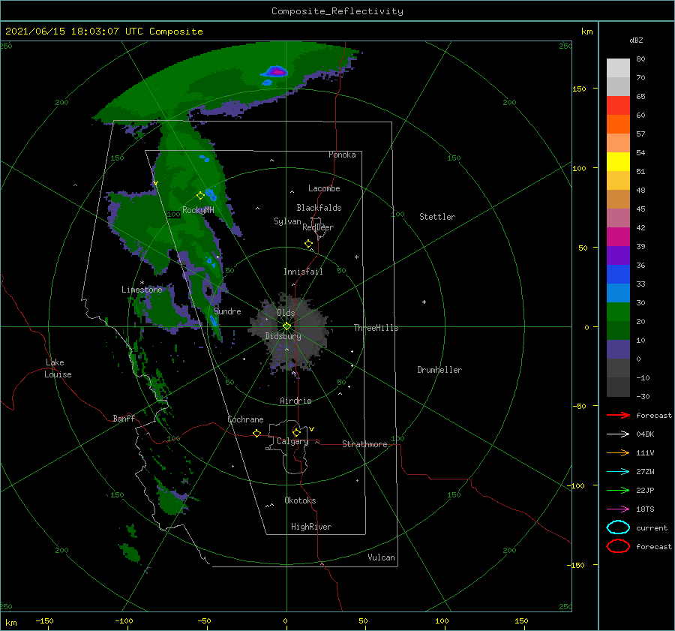Click the cyan current ellipse icon
Image resolution: width=675 pixels, height=631 pixels.
[x=618, y=527]
